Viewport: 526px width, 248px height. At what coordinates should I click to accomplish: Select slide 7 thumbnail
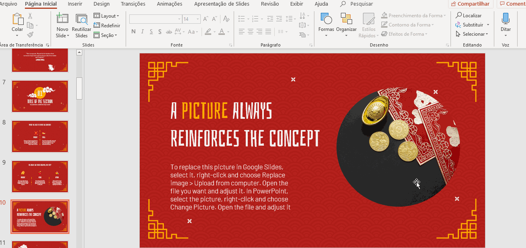40,96
